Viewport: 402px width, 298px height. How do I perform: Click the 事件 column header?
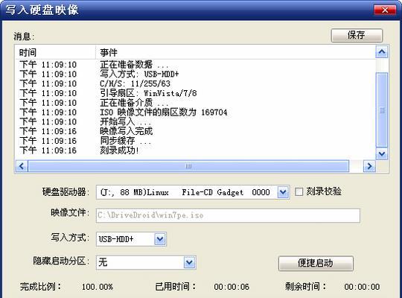tap(235, 53)
